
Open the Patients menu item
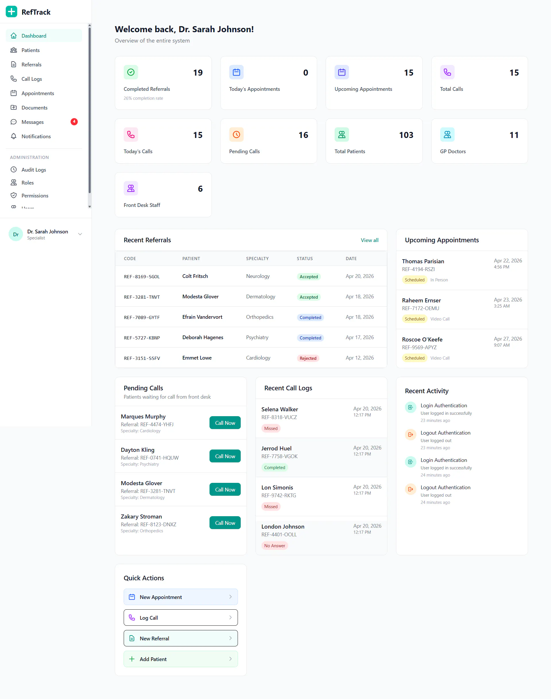click(44, 50)
